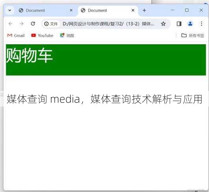
Task: Close the second Document tab
Action: pos(133,10)
